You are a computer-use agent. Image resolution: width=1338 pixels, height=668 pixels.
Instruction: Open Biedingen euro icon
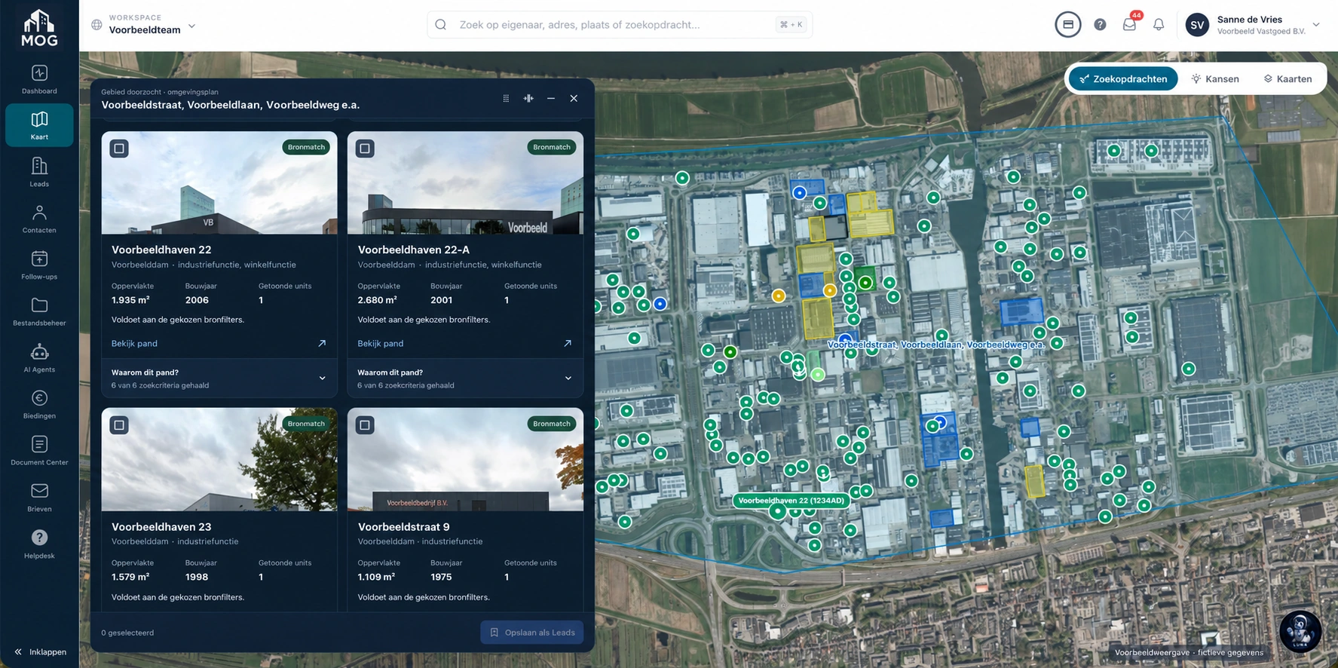click(x=39, y=398)
